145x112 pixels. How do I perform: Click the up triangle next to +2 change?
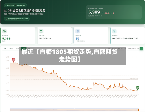103,13
